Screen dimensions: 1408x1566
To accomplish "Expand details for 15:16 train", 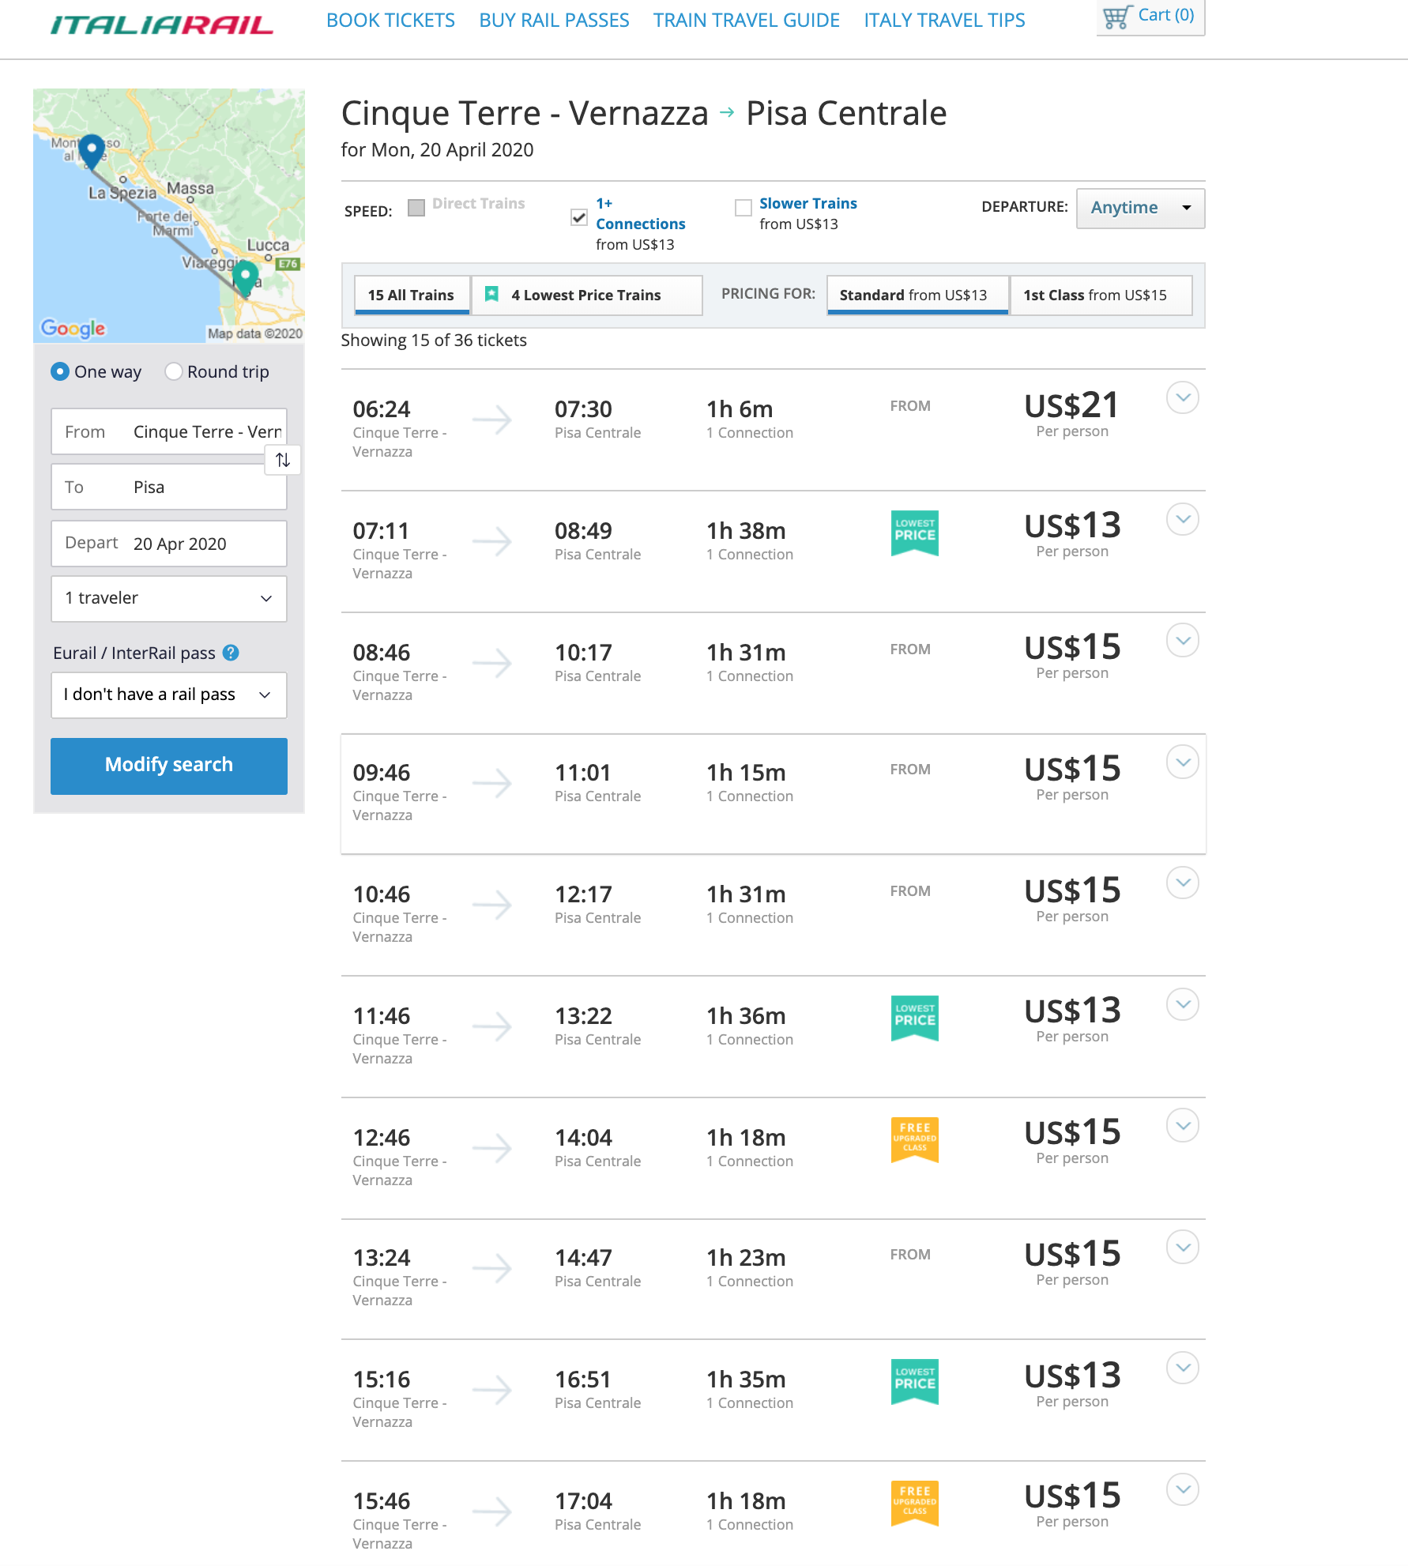I will [1183, 1368].
